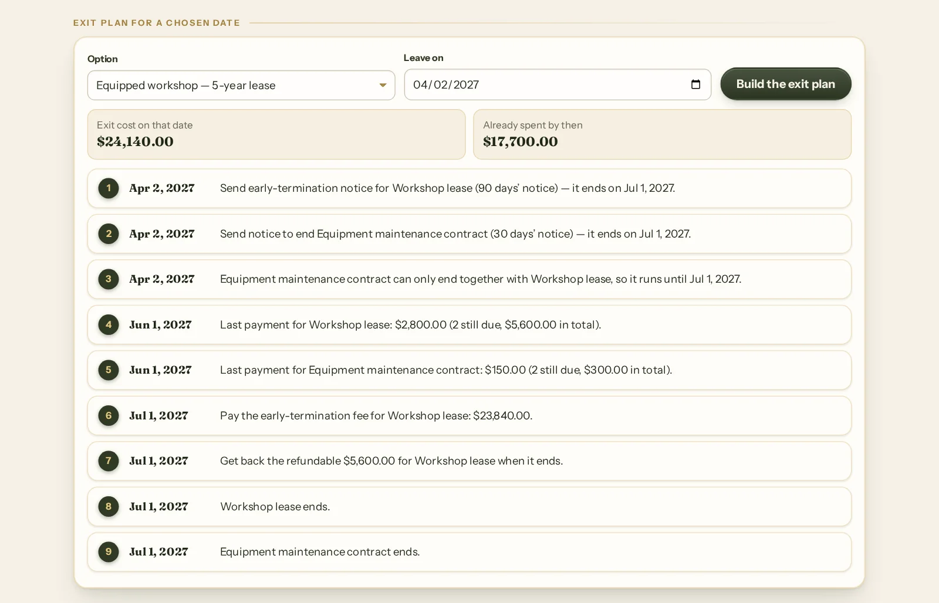Click the Jun 1, 2027 date in step 4

click(x=160, y=325)
